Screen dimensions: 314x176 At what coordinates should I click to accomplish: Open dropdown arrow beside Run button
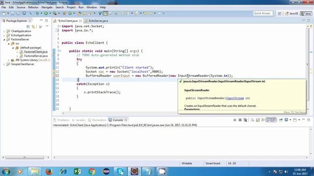[50, 13]
